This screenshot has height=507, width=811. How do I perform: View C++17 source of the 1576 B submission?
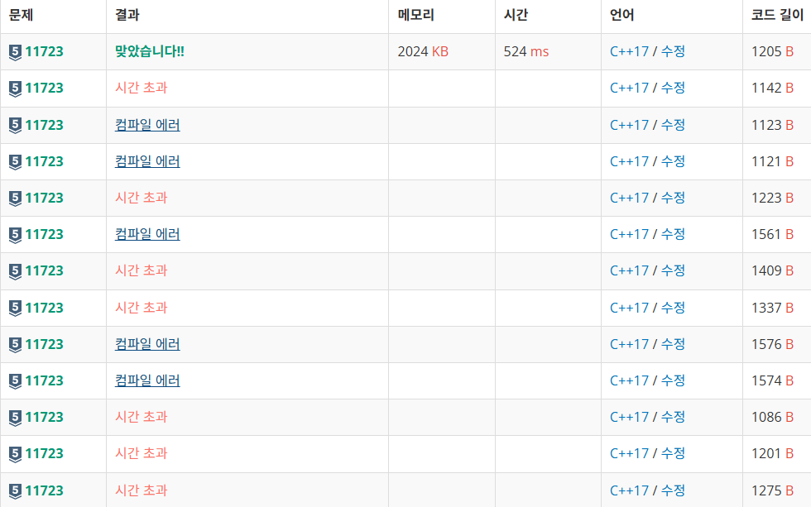tap(629, 344)
